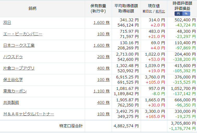Image resolution: width=197 pixels, height=133 pixels.
Task: Click 200 株 holdings for ハウスドゥ
Action: 104,57
